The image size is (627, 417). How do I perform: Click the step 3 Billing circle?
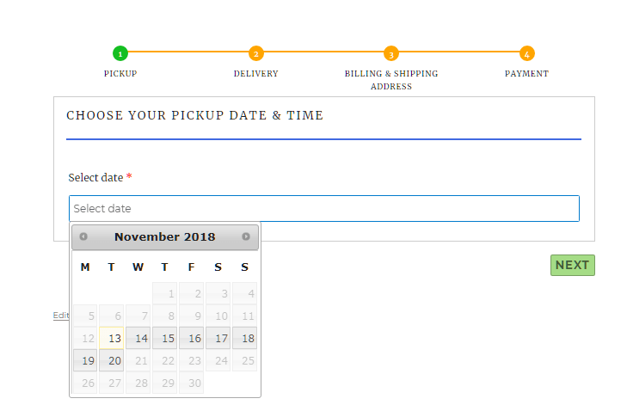[x=391, y=53]
